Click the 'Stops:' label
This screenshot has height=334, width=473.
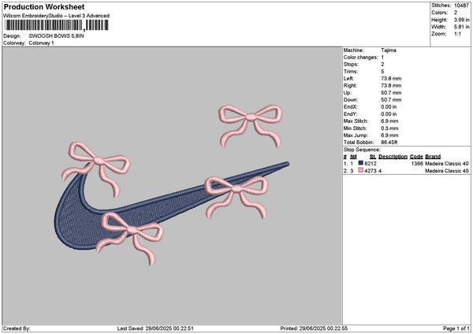pyautogui.click(x=351, y=65)
